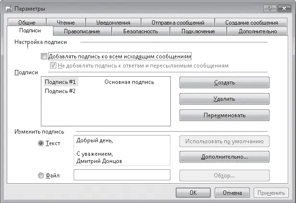This screenshot has width=296, height=203.
Task: Click the Параметры window title icon
Action: (9, 9)
